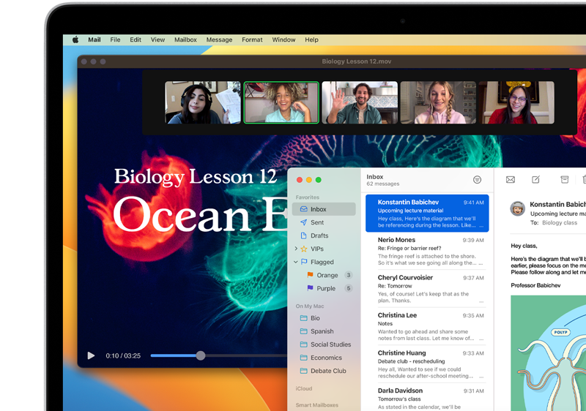
Task: Open the Apple menu
Action: 75,39
